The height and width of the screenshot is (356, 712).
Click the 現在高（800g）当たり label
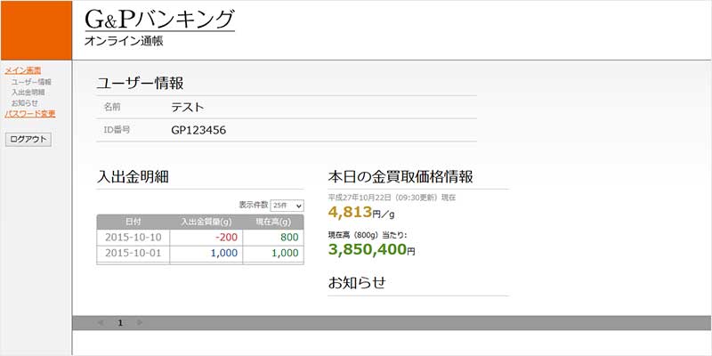tap(368, 235)
